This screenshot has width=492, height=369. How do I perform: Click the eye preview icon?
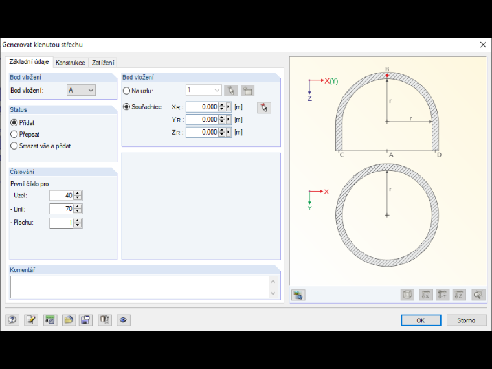coord(123,320)
